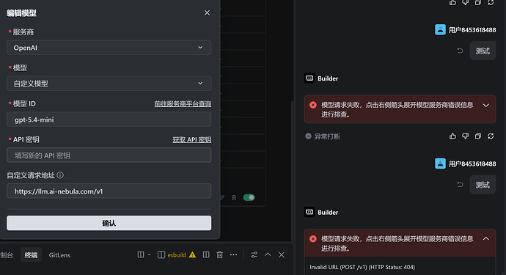Viewport: 506px width, 275px height.
Task: Open the panel settings sliders icon
Action: point(254,254)
